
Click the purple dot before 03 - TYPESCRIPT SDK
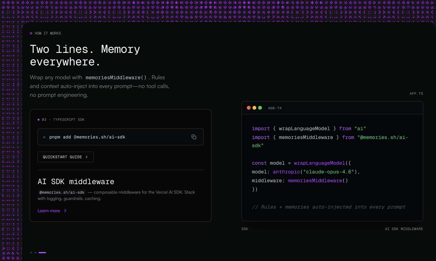(38, 120)
